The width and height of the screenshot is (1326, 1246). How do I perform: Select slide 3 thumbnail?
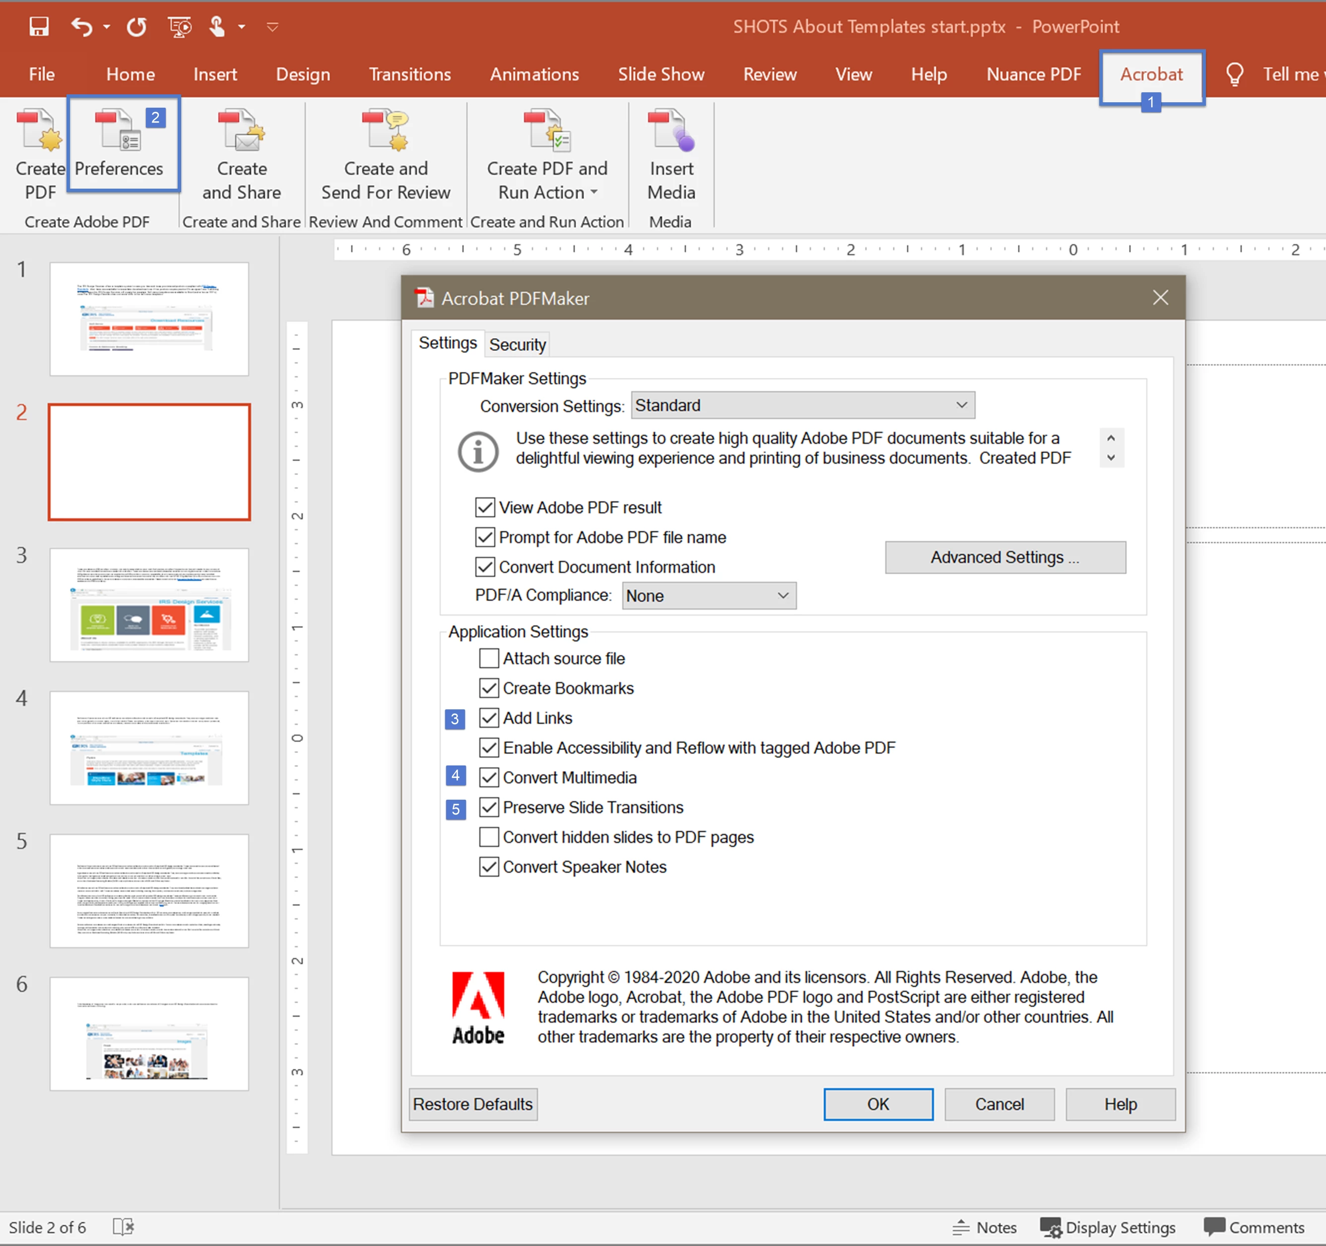pyautogui.click(x=149, y=605)
